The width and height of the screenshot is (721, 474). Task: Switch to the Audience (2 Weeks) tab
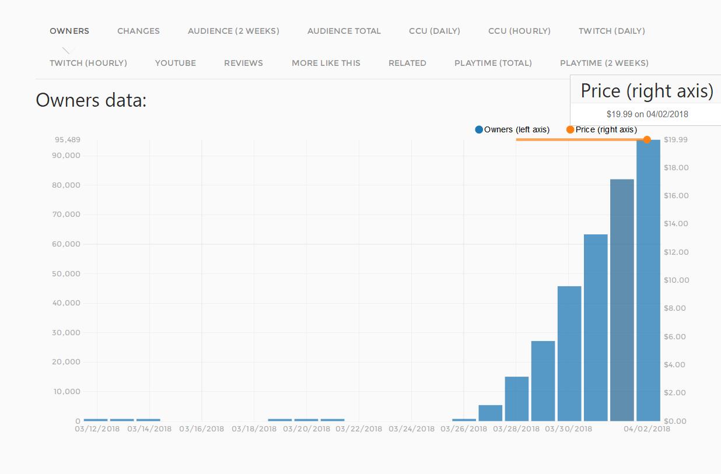click(x=233, y=31)
